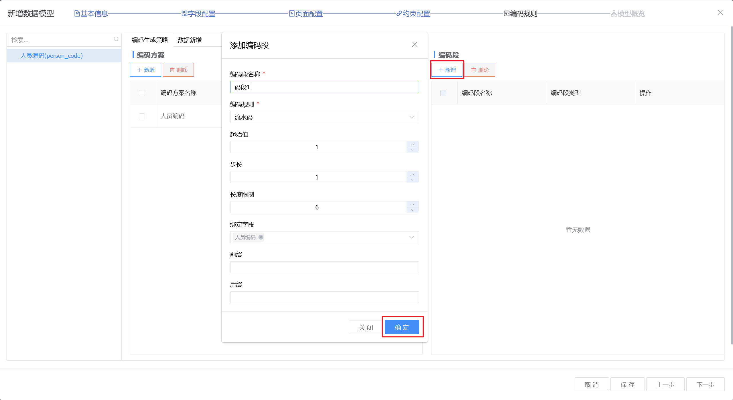Go to the 字段配置 step
Viewport: 733px width, 400px height.
click(198, 13)
